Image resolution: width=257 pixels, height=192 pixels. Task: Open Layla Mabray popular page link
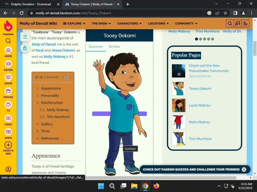[x=200, y=105]
